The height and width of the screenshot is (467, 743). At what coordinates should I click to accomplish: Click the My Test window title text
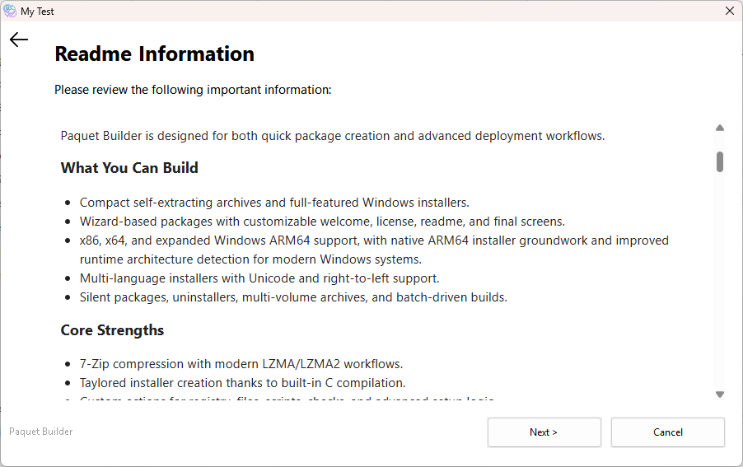click(37, 12)
